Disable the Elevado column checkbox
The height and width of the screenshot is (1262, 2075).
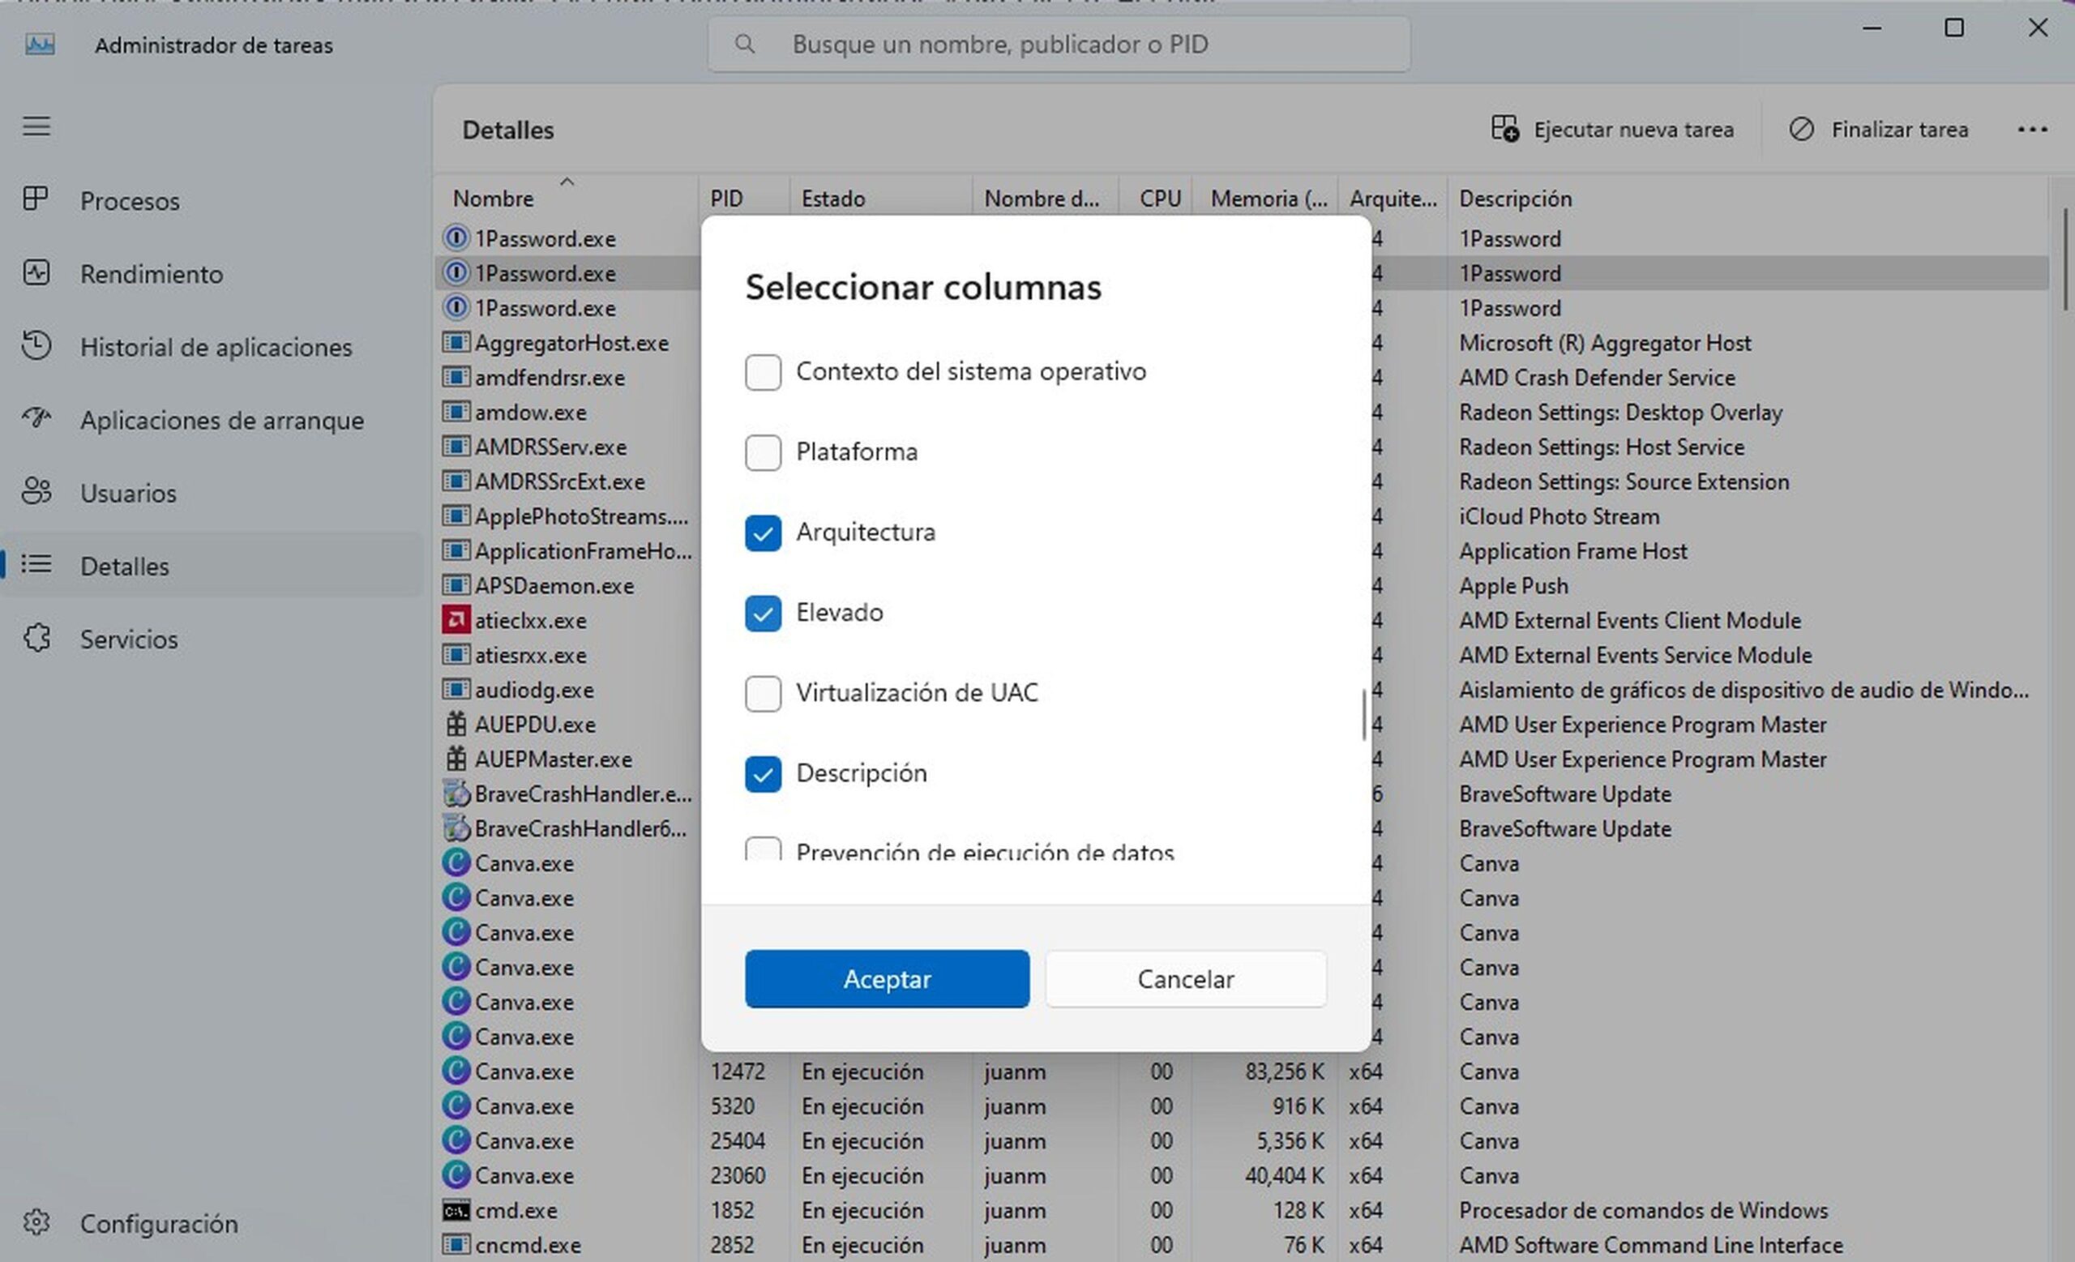[763, 613]
